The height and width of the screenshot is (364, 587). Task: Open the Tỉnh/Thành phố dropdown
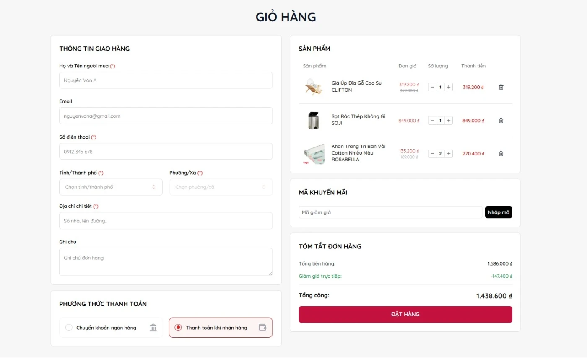point(111,187)
